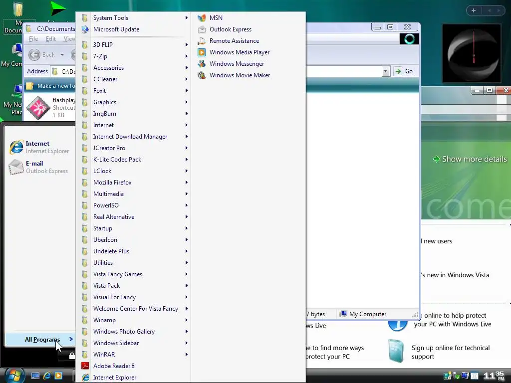Viewport: 511px width, 383px height.
Task: Open the File menu in Explorer
Action: [x=33, y=39]
